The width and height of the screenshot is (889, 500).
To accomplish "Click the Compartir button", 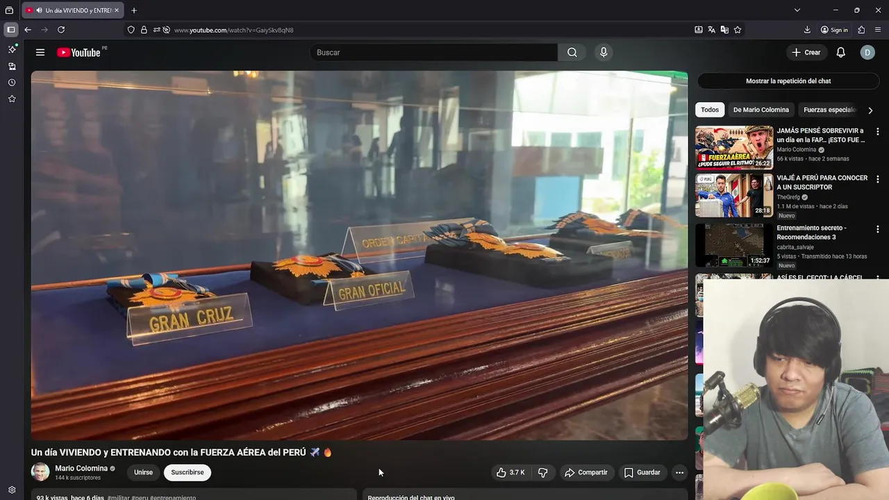I will 586,472.
